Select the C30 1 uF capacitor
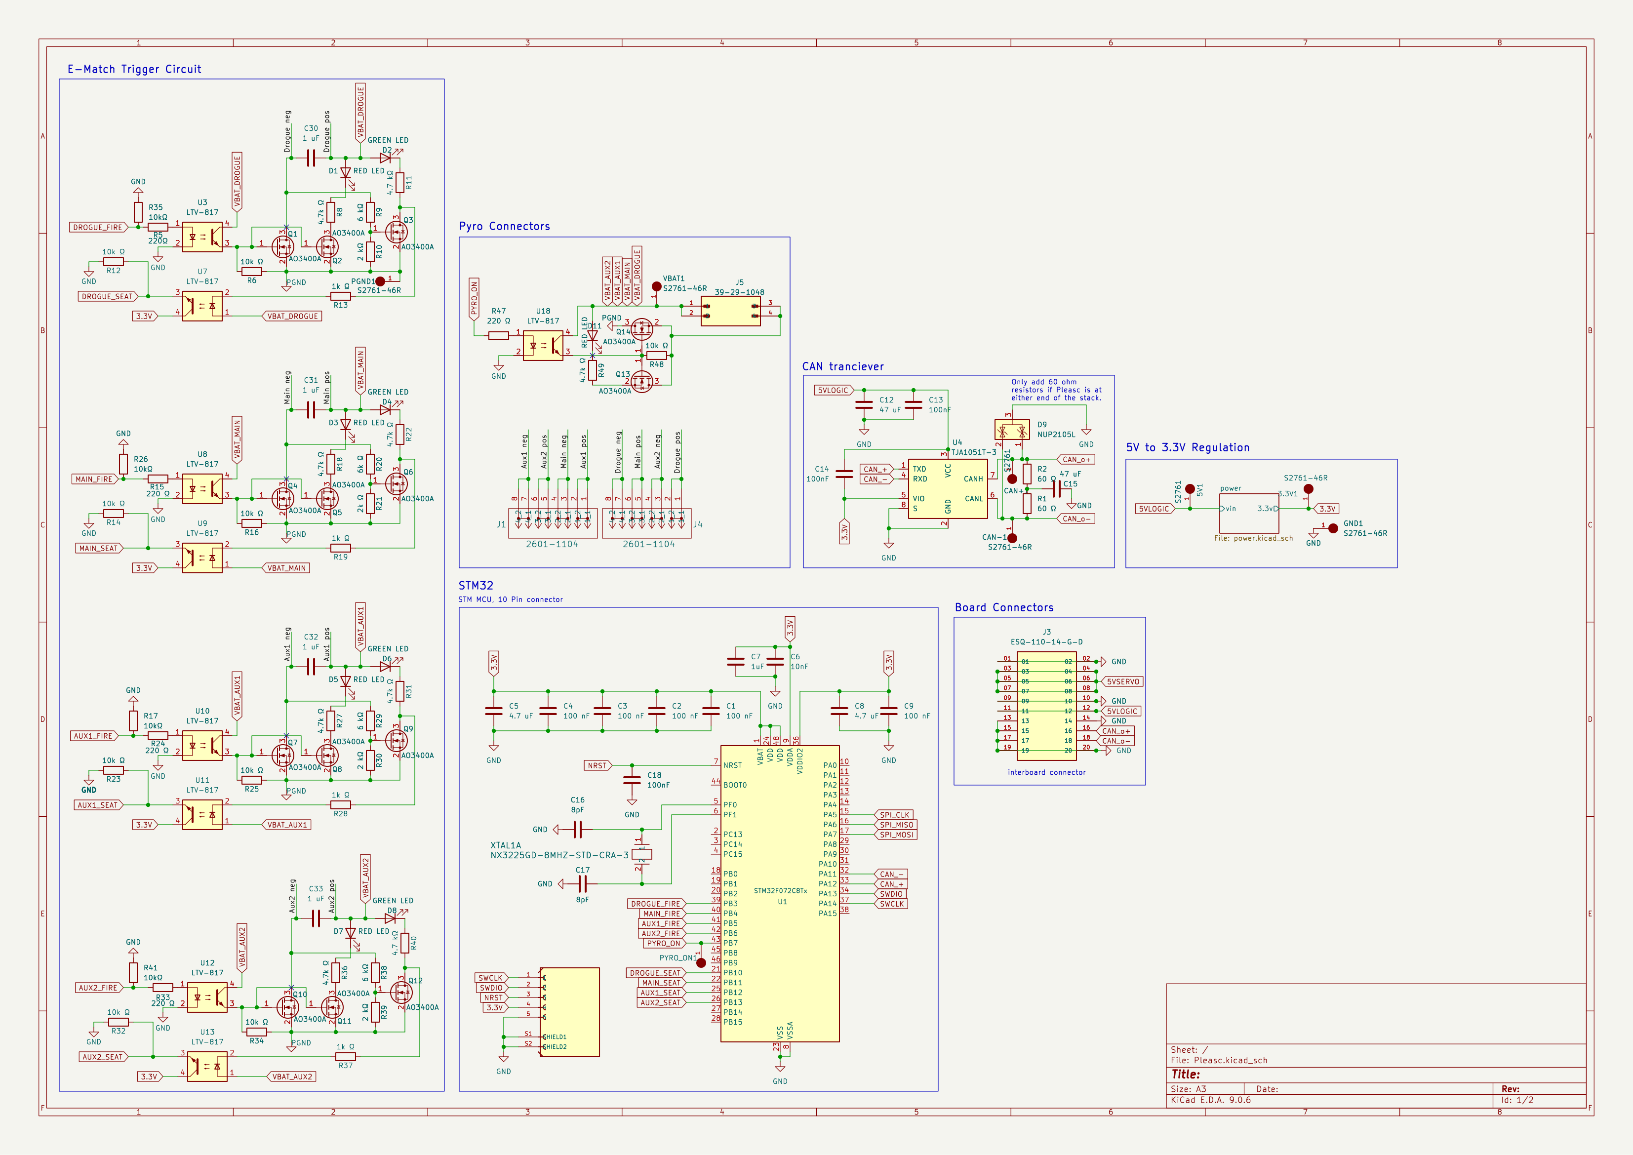The width and height of the screenshot is (1633, 1155). [311, 158]
